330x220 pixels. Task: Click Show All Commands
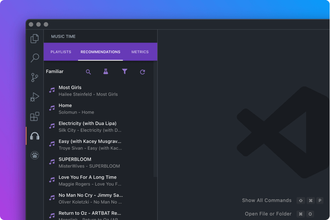click(267, 200)
